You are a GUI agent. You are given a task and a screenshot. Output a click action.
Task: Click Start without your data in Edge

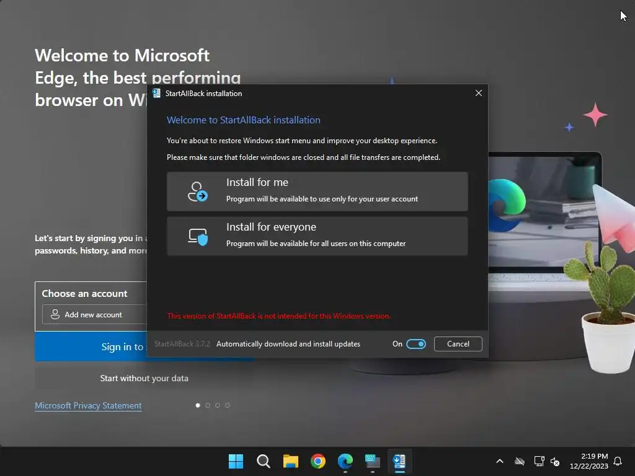(x=144, y=378)
